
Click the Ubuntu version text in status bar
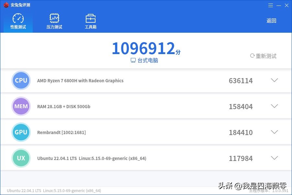pos(54,190)
